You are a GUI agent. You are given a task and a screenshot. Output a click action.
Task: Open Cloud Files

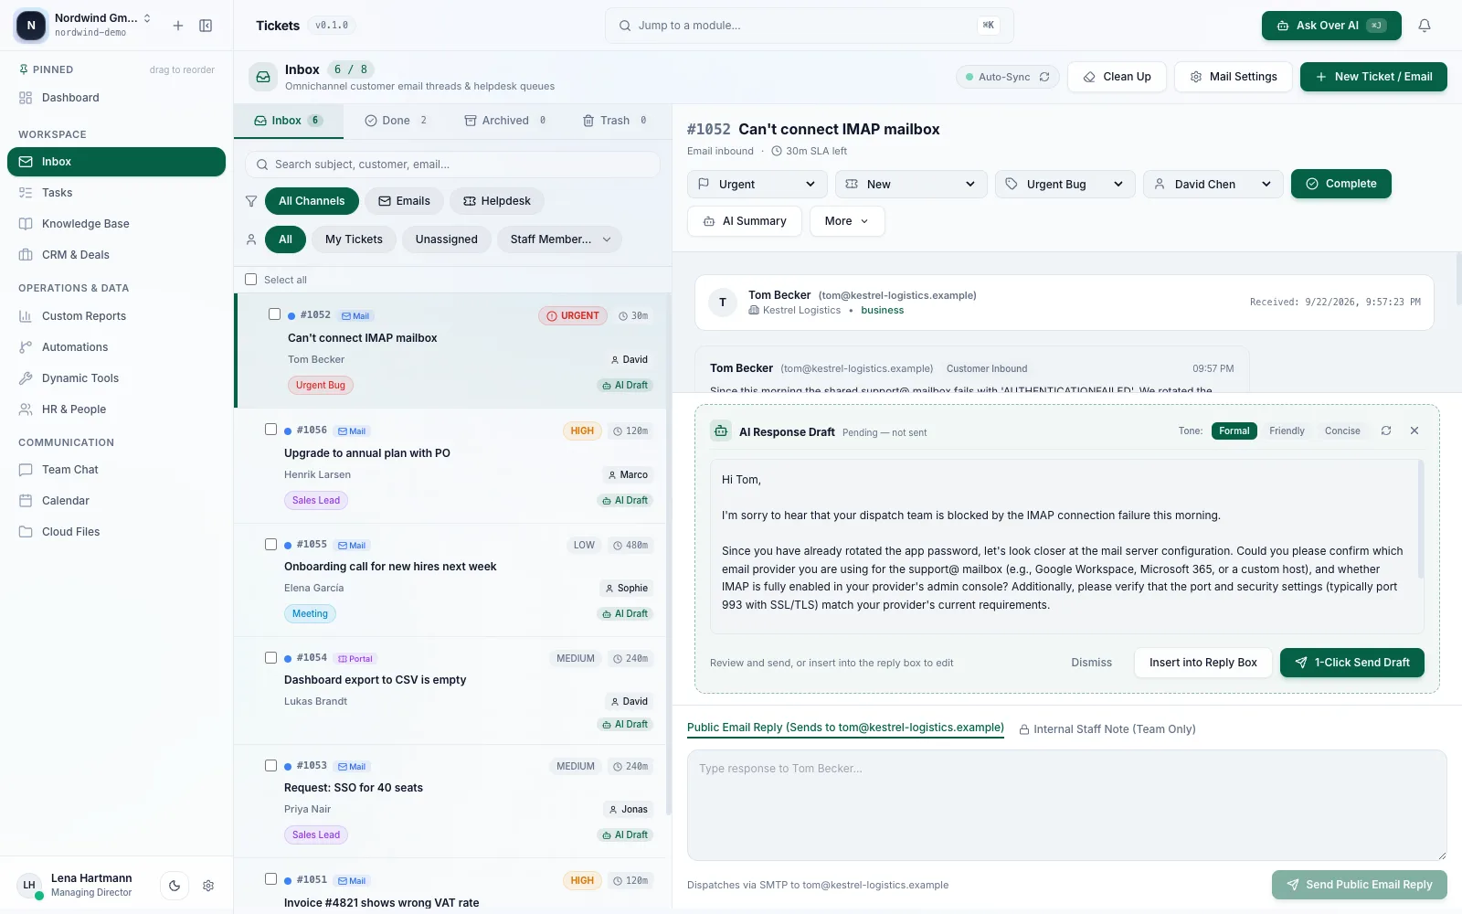[117, 532]
